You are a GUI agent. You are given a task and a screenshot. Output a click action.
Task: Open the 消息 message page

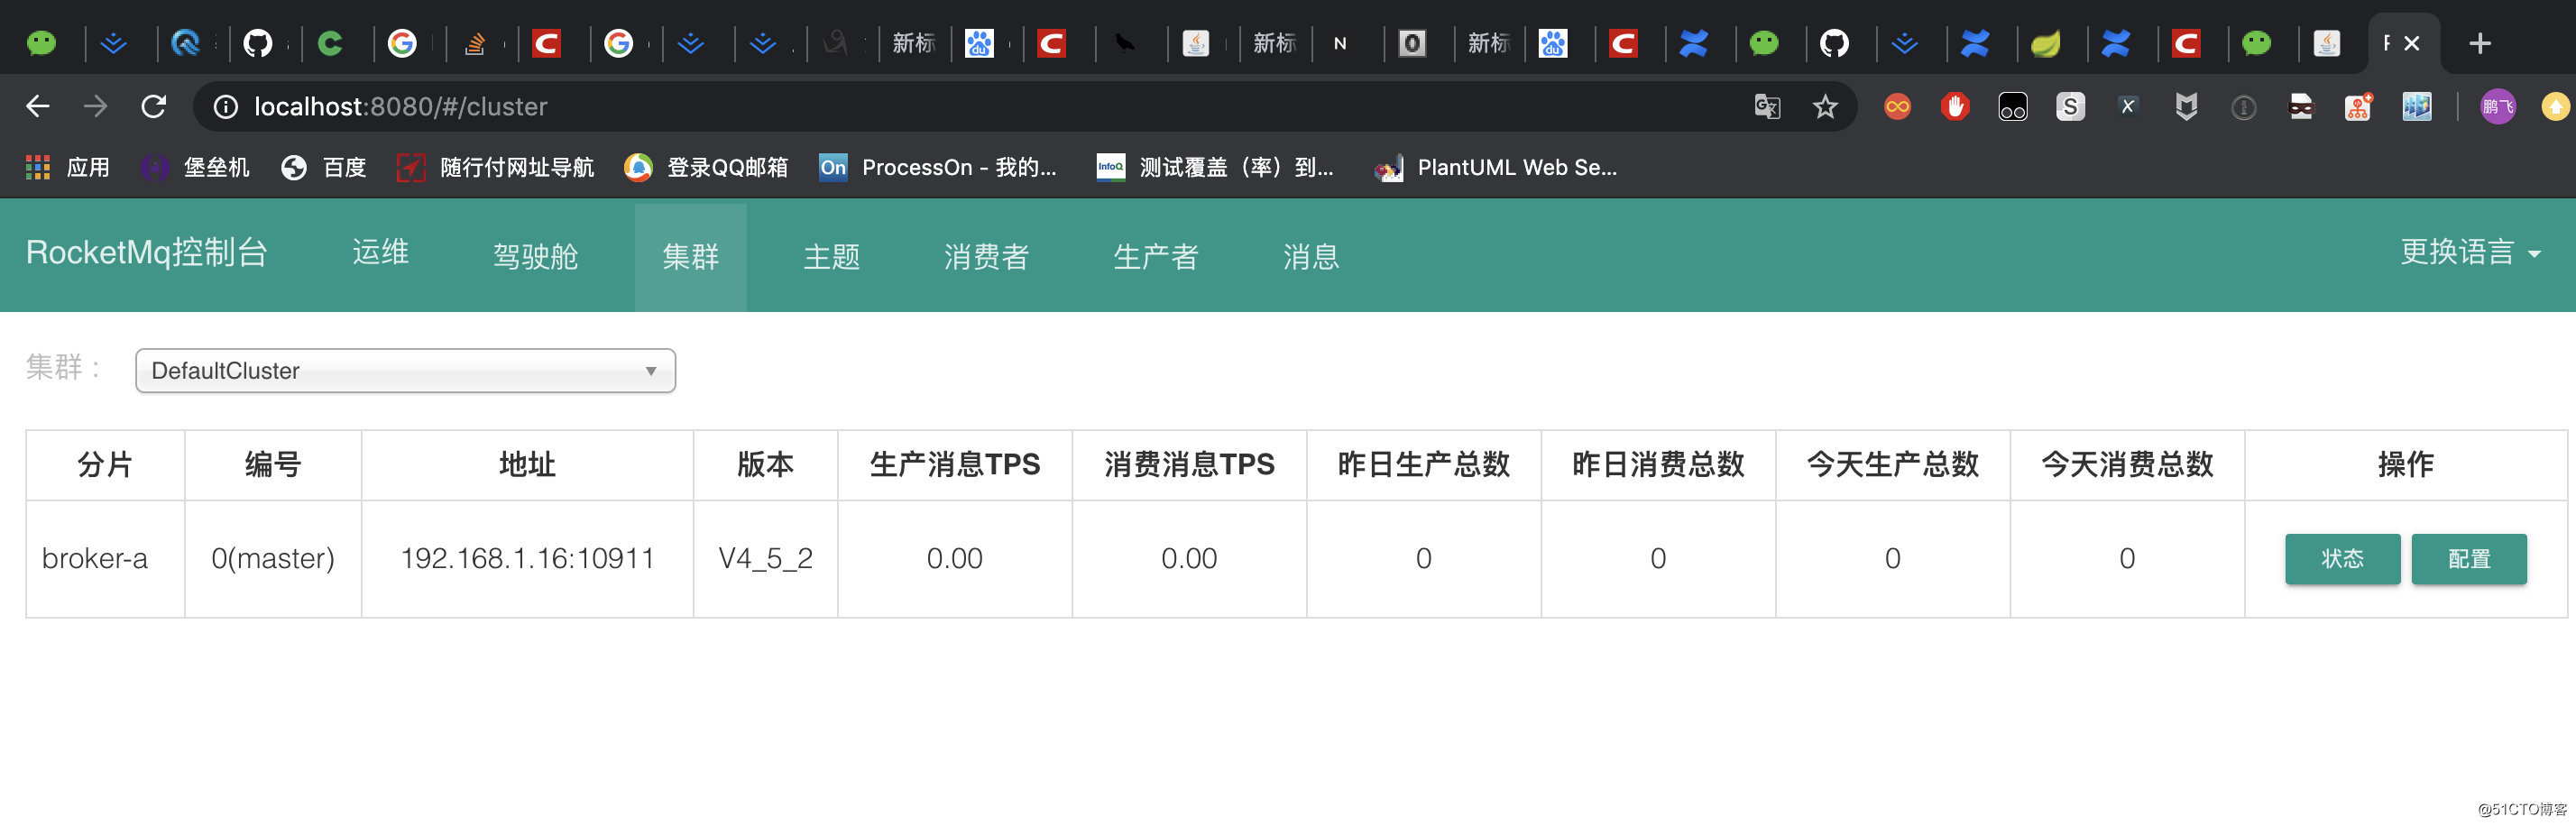[x=1311, y=257]
